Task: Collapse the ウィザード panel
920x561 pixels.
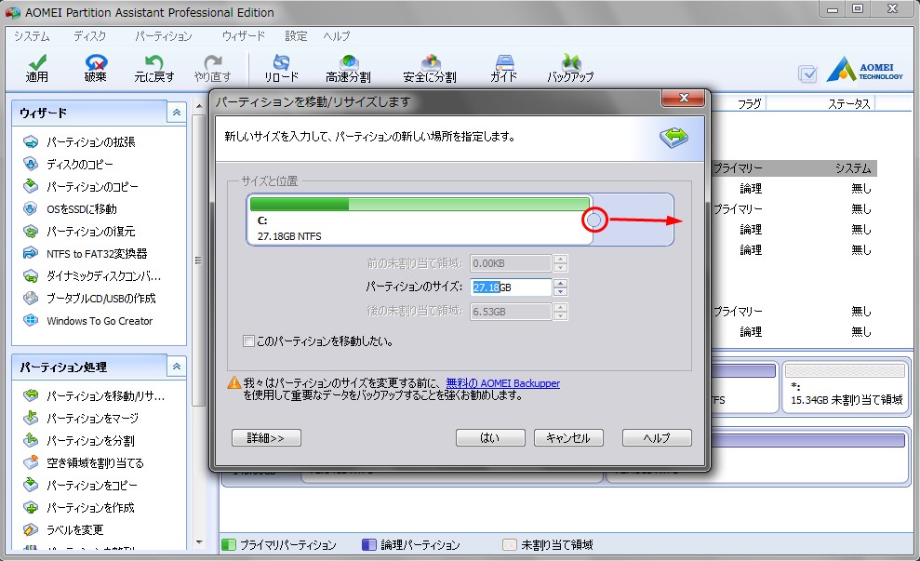Action: (175, 112)
